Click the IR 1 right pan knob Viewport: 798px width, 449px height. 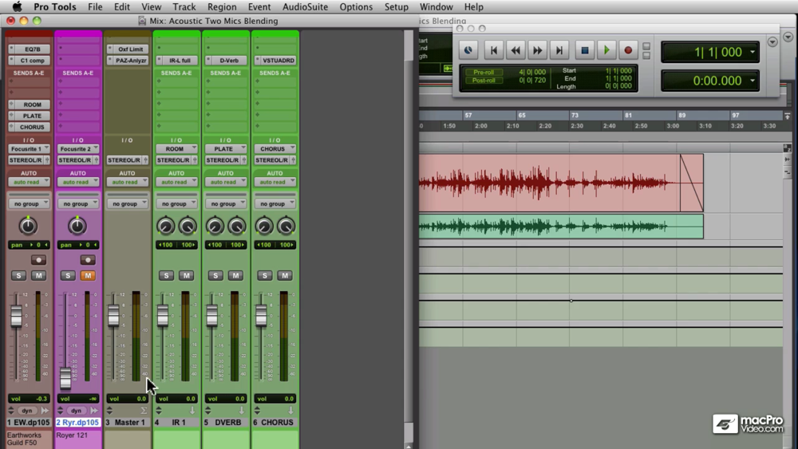coord(188,226)
